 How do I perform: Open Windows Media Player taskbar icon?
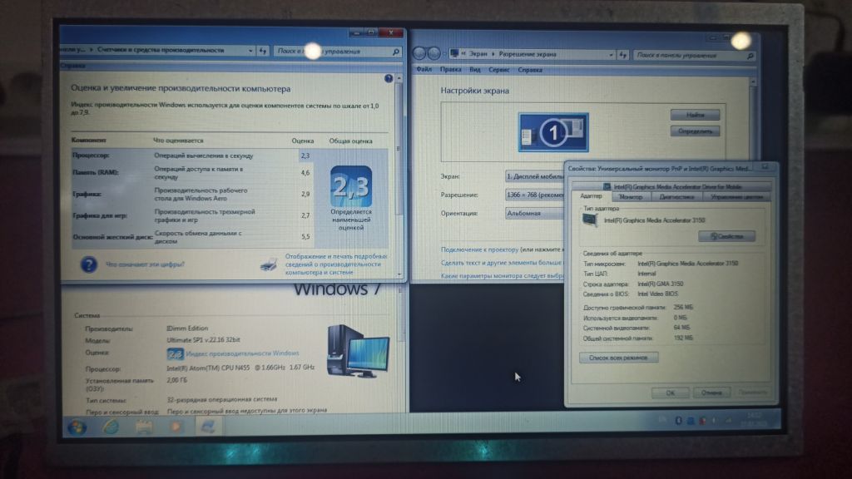(x=176, y=427)
